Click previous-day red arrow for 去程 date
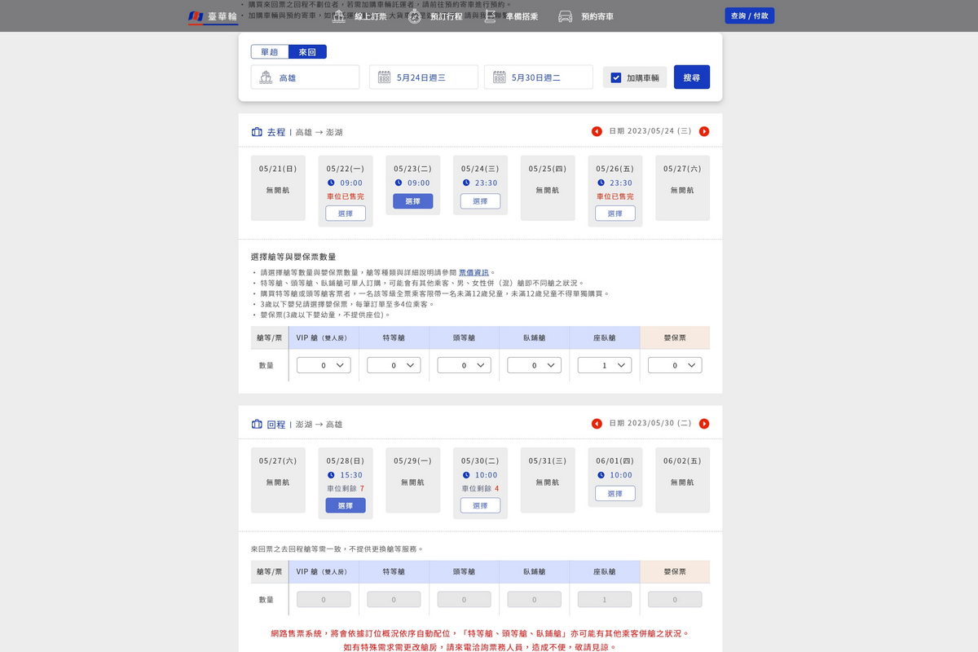Viewport: 978px width, 652px height. click(597, 131)
